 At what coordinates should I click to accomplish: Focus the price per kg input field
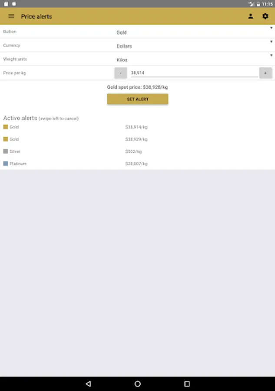pyautogui.click(x=194, y=73)
